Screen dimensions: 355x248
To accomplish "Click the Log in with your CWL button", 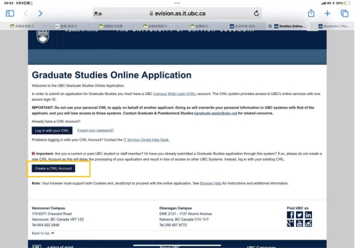I will pyautogui.click(x=52, y=130).
